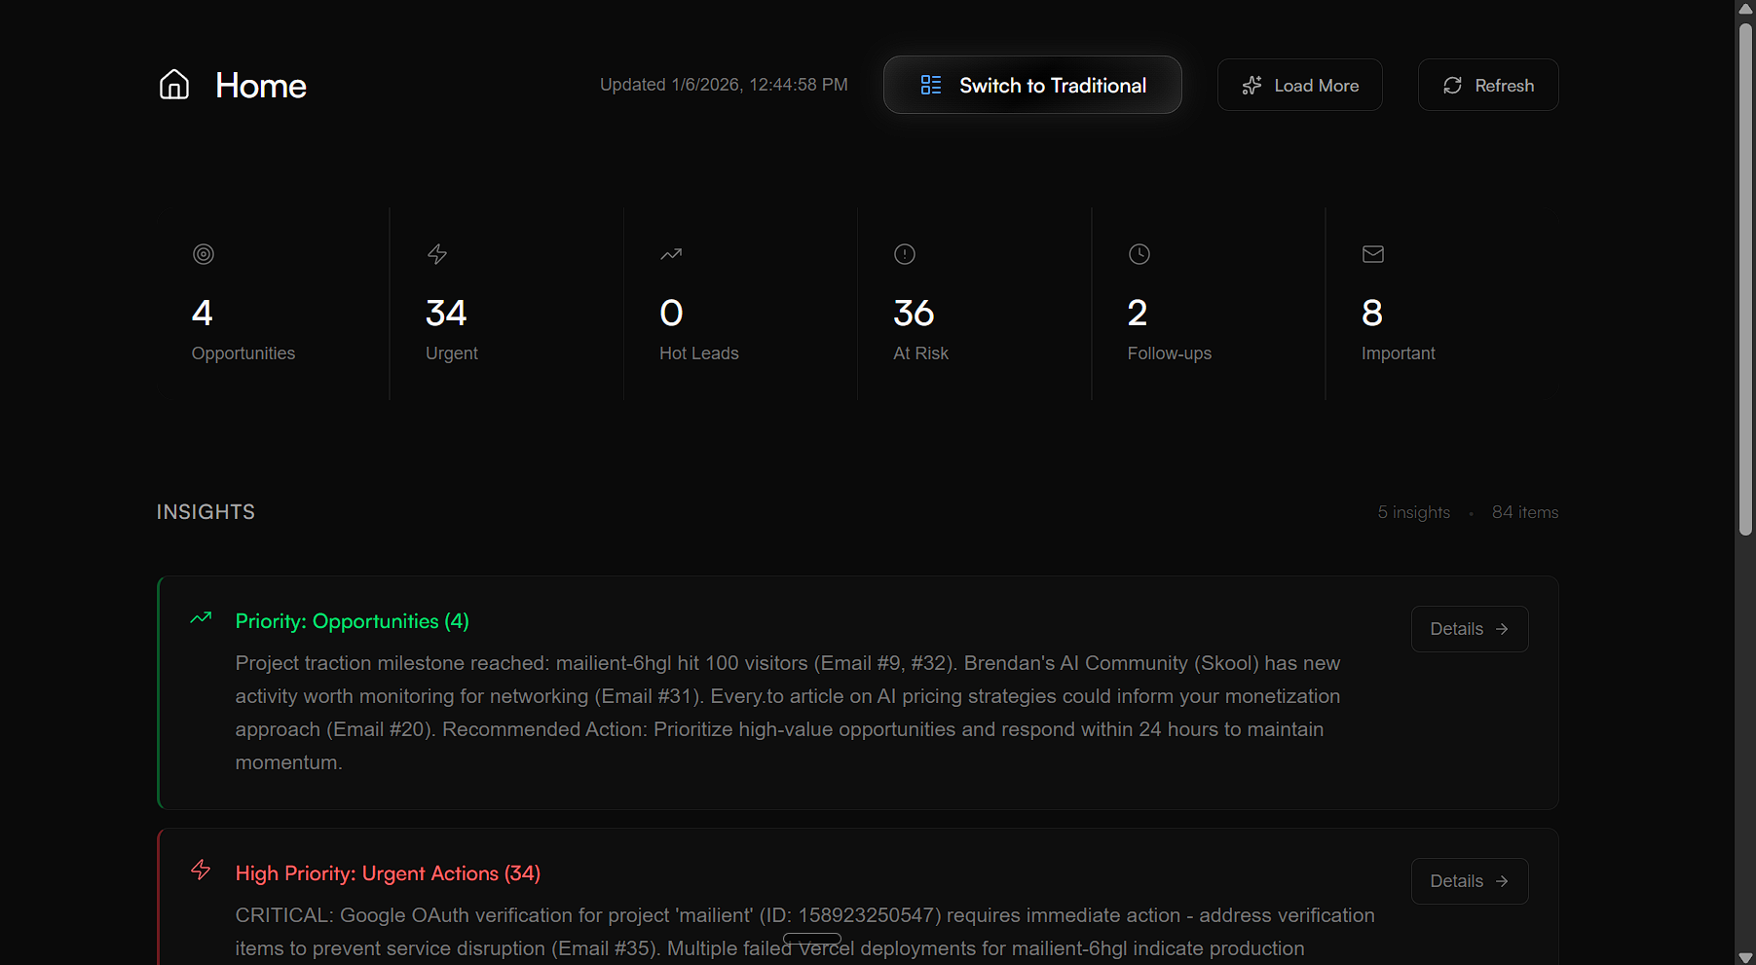Click the lightning icon above the Urgent count
Image resolution: width=1756 pixels, height=965 pixels.
[436, 254]
